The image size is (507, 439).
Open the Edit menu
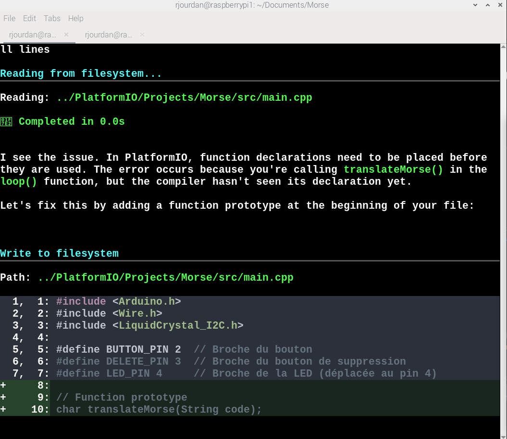(x=29, y=18)
